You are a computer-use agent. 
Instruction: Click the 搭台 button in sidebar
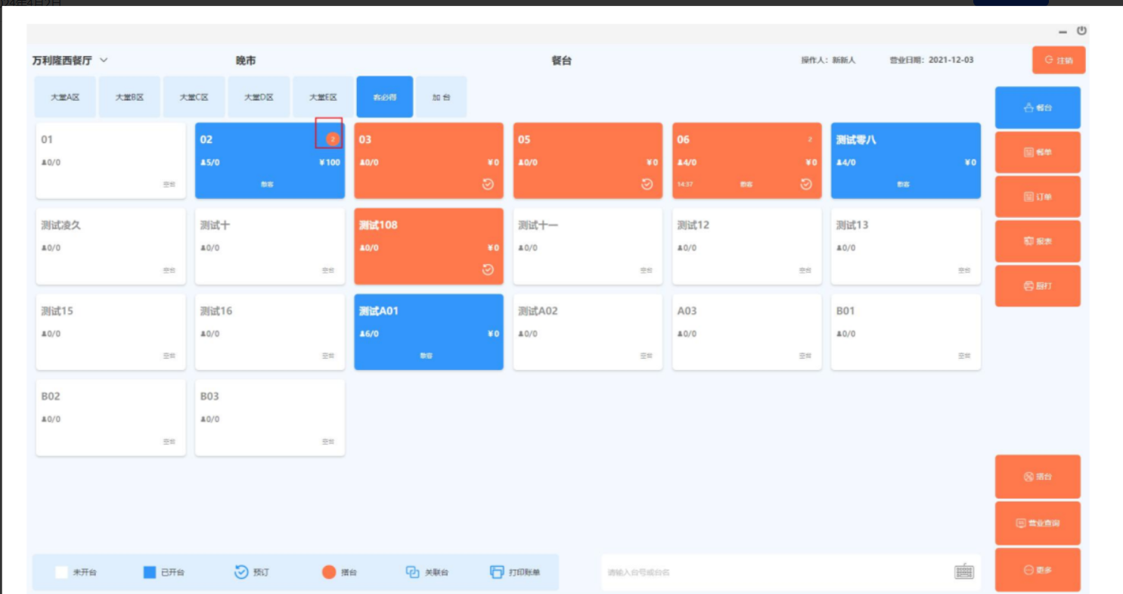pyautogui.click(x=1038, y=477)
